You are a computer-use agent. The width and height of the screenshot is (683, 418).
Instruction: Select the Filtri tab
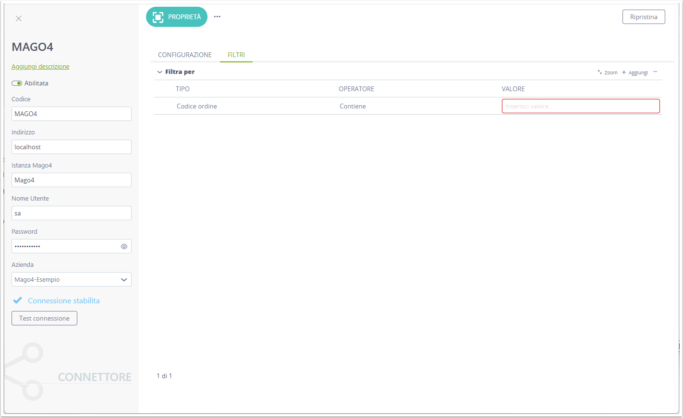click(x=236, y=55)
